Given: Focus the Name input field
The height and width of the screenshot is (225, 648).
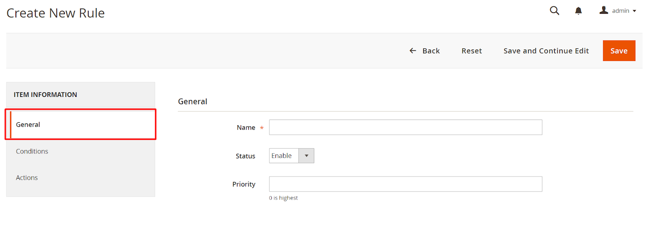Looking at the screenshot, I should 405,127.
